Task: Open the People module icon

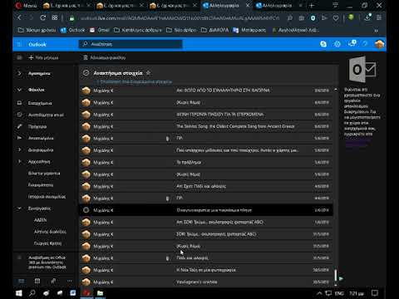Action: (x=53, y=281)
